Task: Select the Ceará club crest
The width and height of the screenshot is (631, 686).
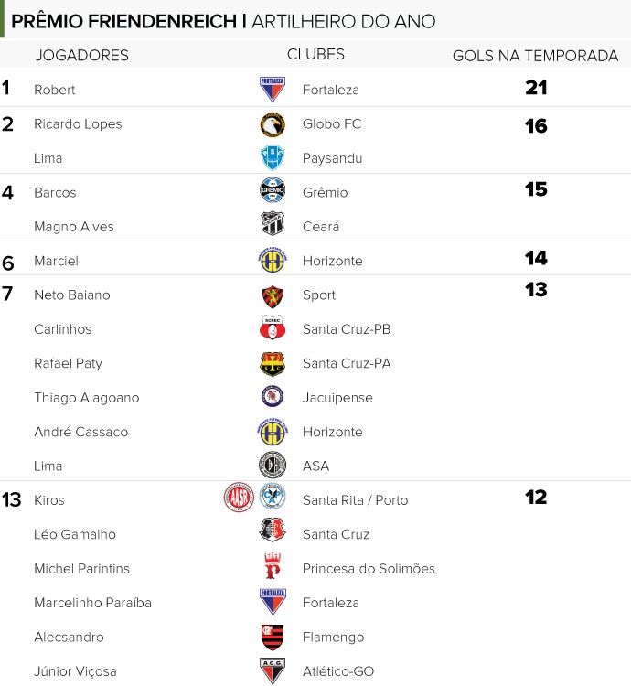Action: tap(273, 223)
